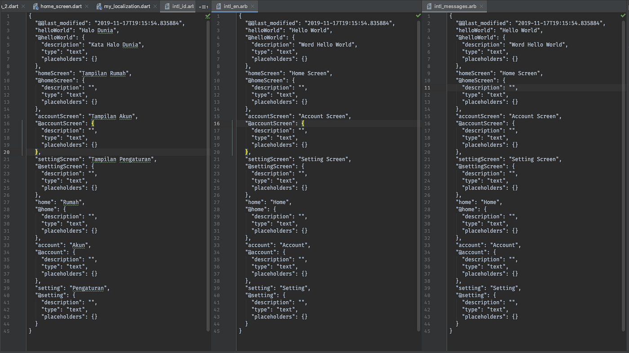
Task: Click closing brace on intl_messages.arb line 45
Action: [451, 331]
